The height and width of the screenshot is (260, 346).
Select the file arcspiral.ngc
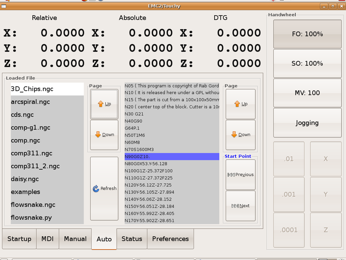tap(47, 102)
